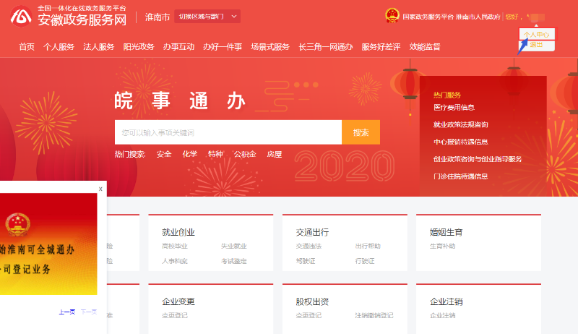Open the 长三角一网通办 menu item
This screenshot has height=334, width=578.
tap(325, 47)
